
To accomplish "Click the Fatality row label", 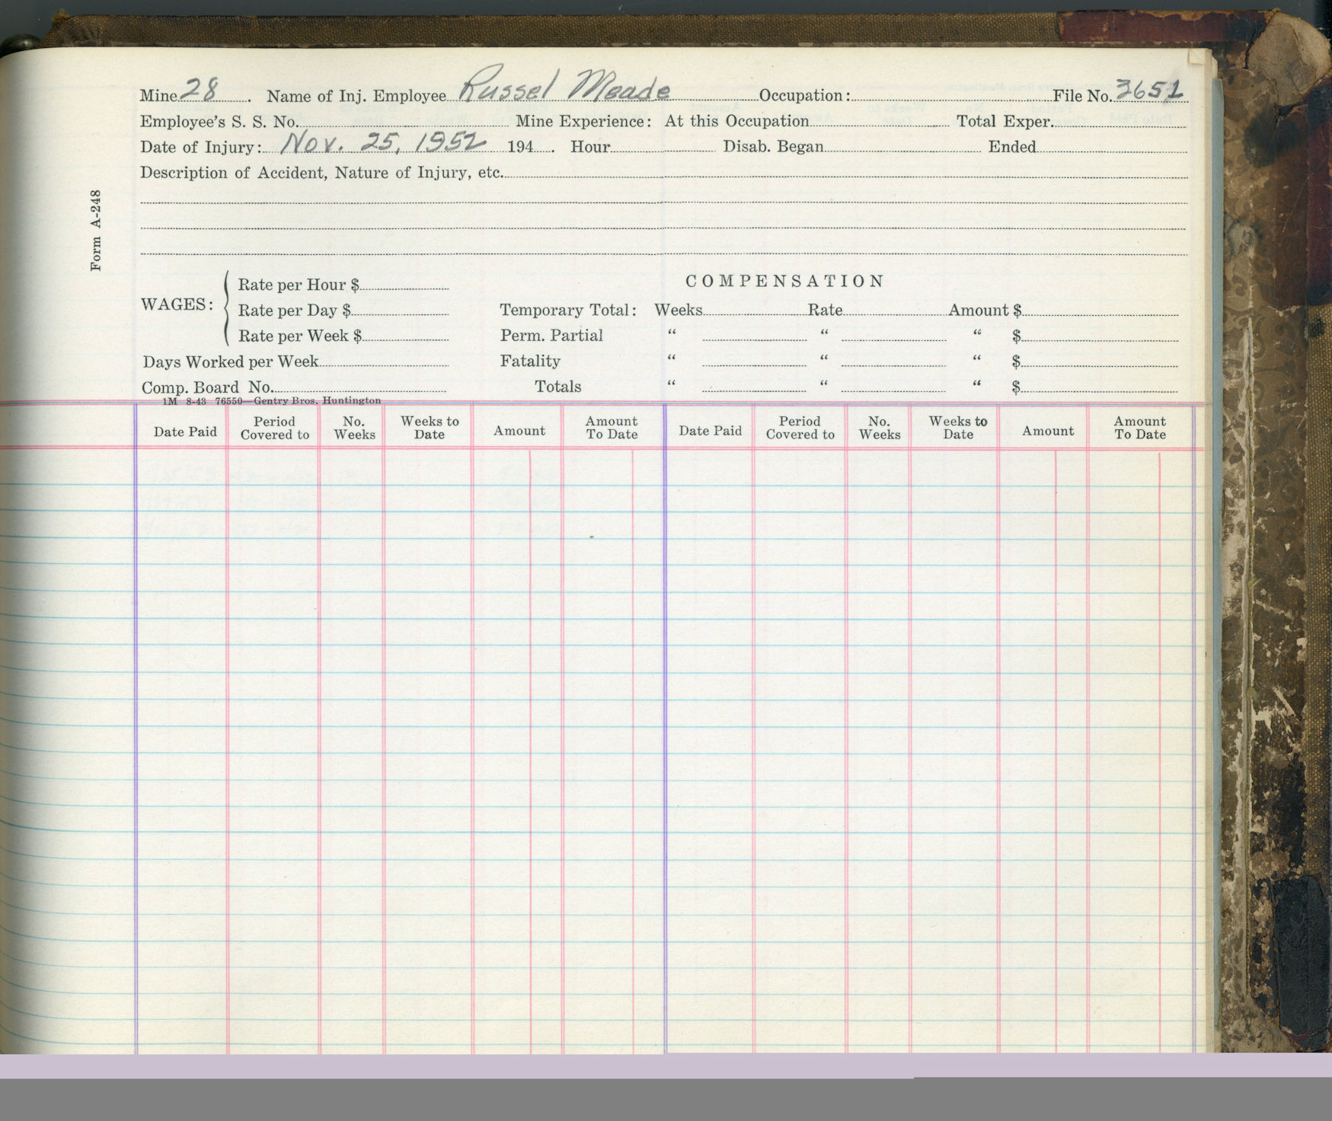I will click(530, 361).
